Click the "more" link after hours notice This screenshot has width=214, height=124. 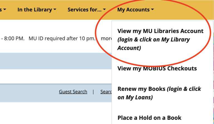point(106,38)
